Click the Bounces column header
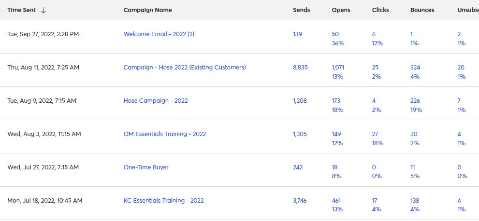Viewport: 479px width, 221px height. [x=422, y=10]
